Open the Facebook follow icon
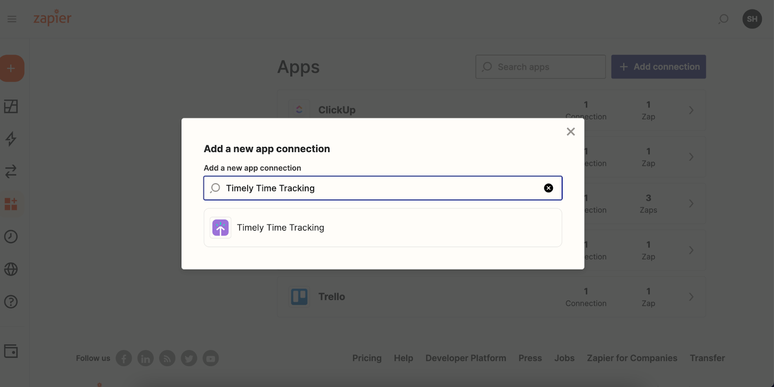 (124, 358)
